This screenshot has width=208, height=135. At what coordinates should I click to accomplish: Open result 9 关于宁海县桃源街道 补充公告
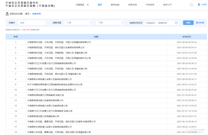pyautogui.click(x=55, y=85)
